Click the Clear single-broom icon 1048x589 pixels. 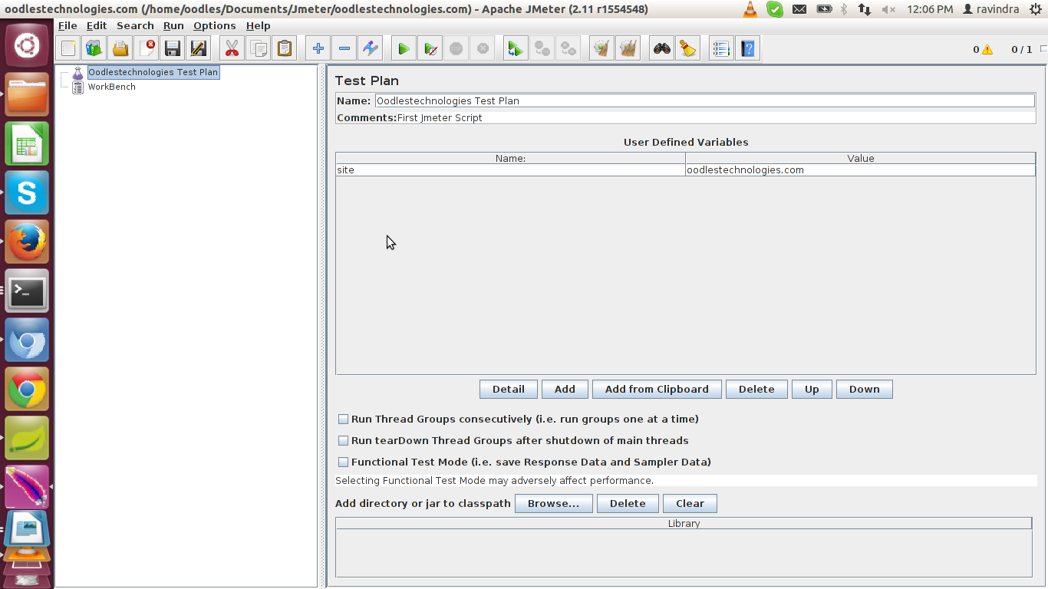pyautogui.click(x=601, y=49)
